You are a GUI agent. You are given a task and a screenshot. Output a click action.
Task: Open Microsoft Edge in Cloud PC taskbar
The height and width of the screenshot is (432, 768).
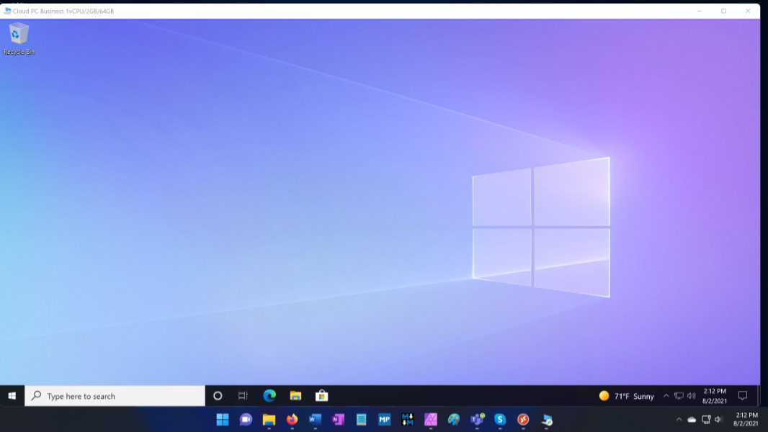click(269, 395)
